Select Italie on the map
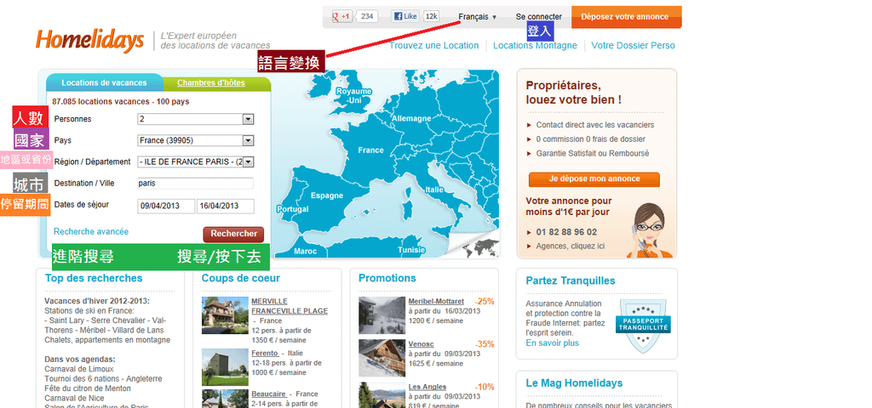 (x=434, y=190)
